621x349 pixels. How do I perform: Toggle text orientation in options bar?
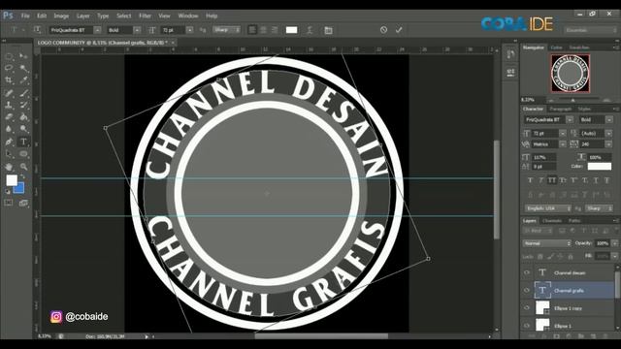coord(37,30)
